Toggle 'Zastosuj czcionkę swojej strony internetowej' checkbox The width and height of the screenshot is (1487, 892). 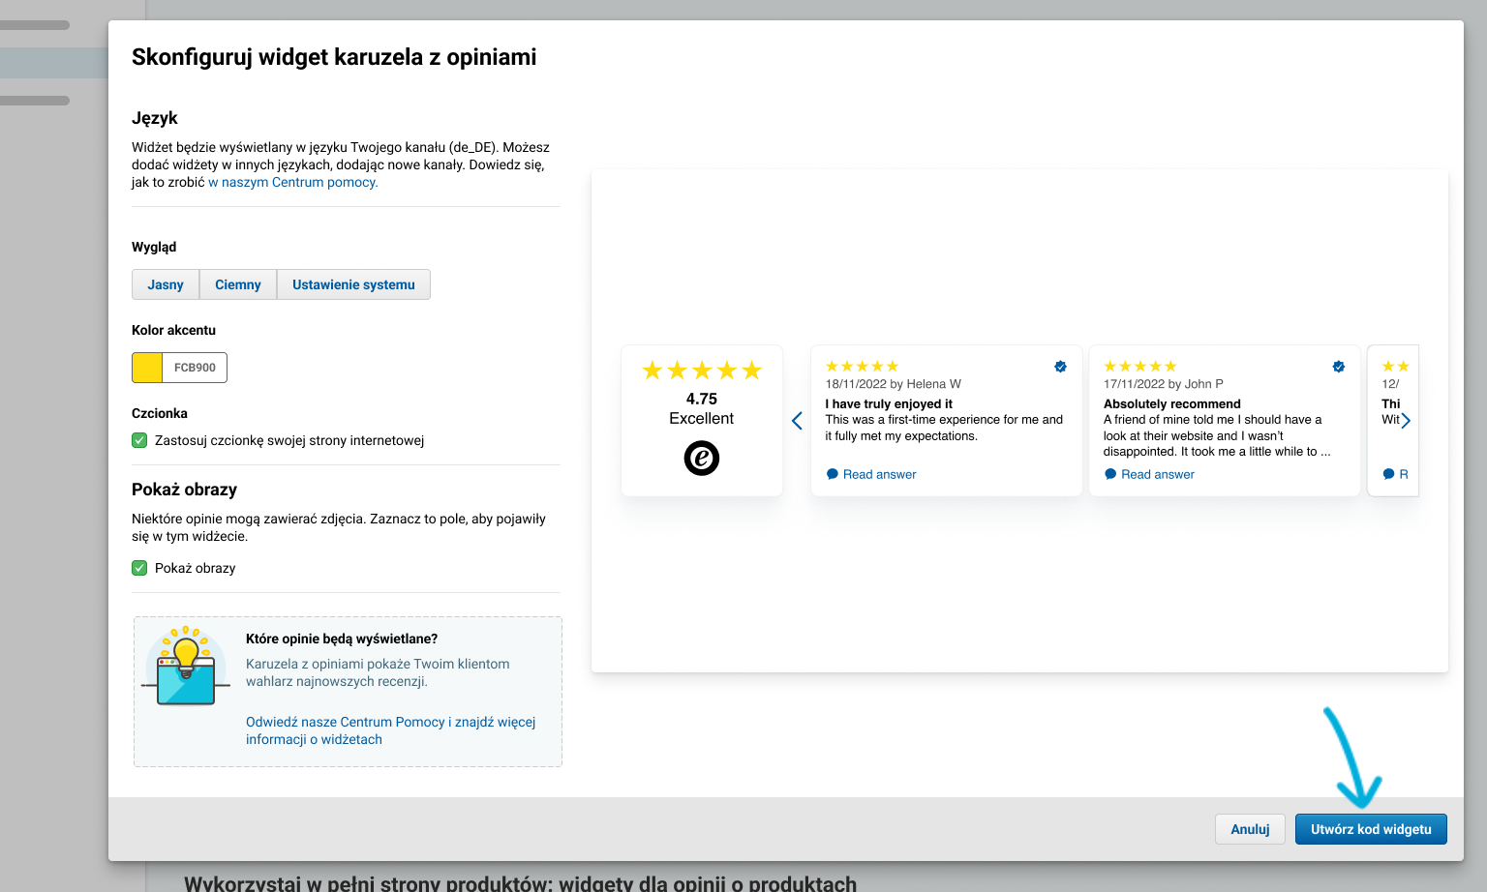click(x=139, y=440)
